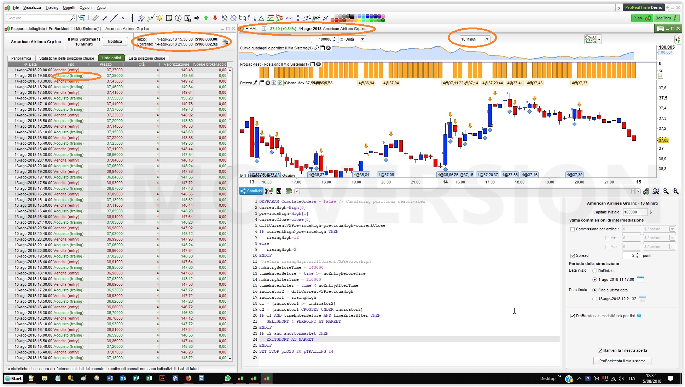The image size is (685, 387).
Task: Select the Dall'inizio radio button
Action: (x=594, y=271)
